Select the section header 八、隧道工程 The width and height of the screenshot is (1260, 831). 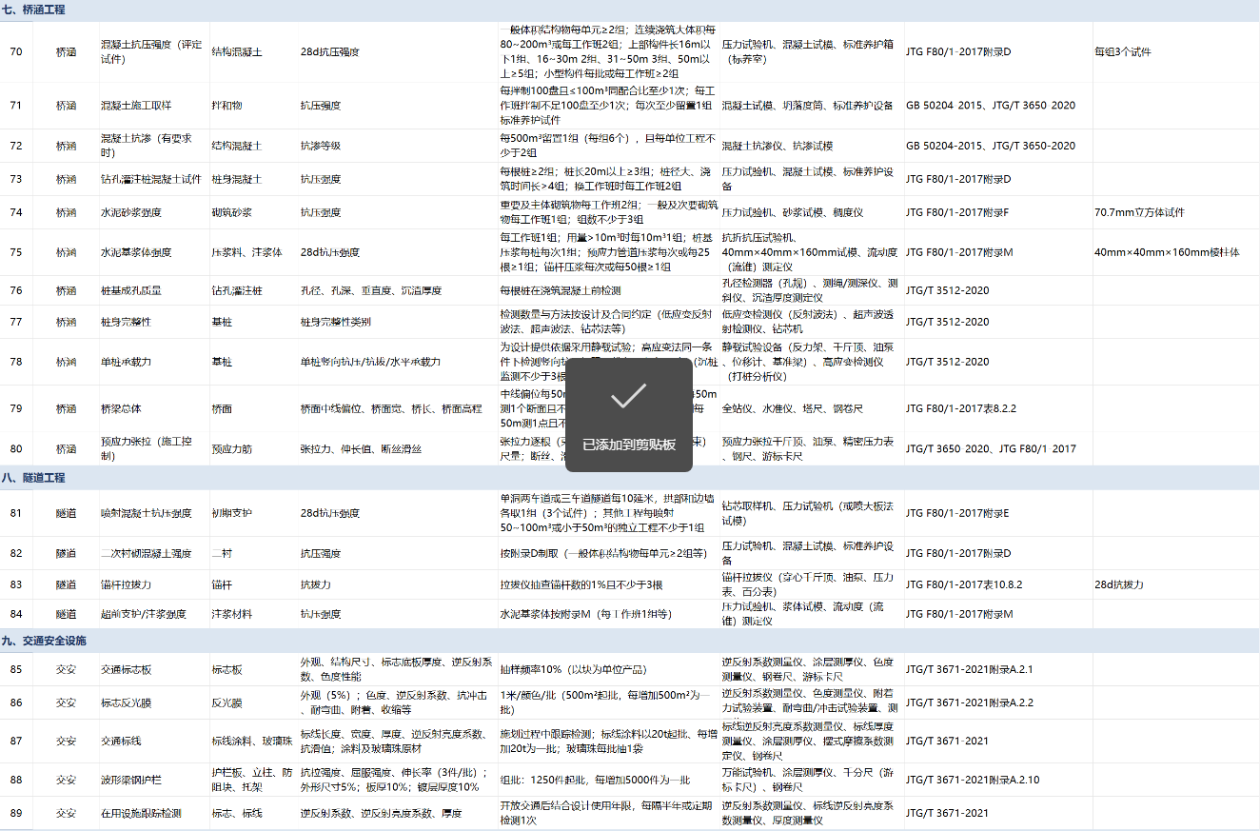click(33, 478)
